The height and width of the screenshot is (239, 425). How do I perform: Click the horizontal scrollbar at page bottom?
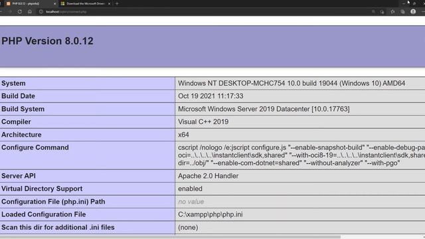(170, 237)
